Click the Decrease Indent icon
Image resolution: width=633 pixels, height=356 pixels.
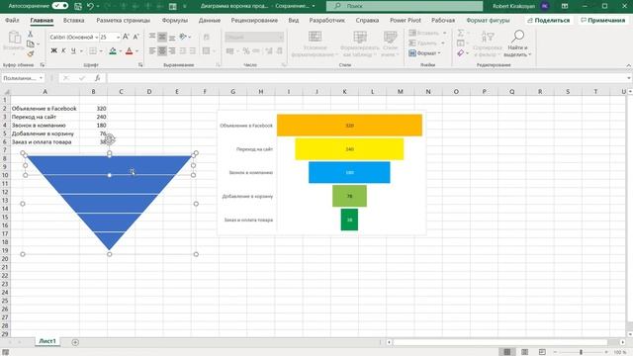183,50
